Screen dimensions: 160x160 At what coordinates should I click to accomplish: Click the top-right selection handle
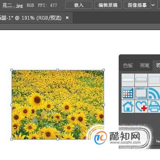click(103, 70)
